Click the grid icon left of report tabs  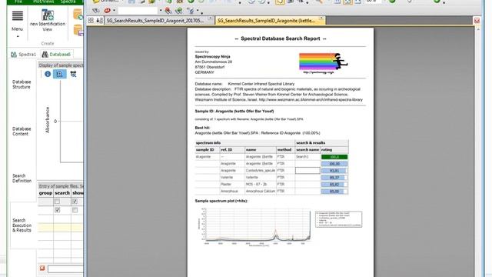tap(91, 21)
